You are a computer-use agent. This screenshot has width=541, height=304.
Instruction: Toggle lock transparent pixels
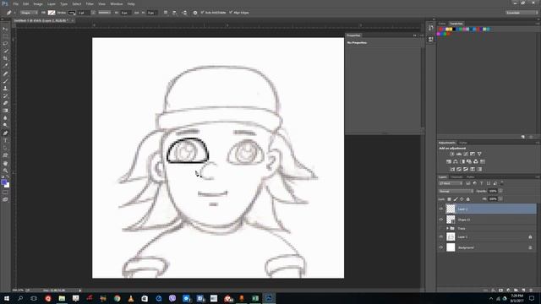click(449, 199)
